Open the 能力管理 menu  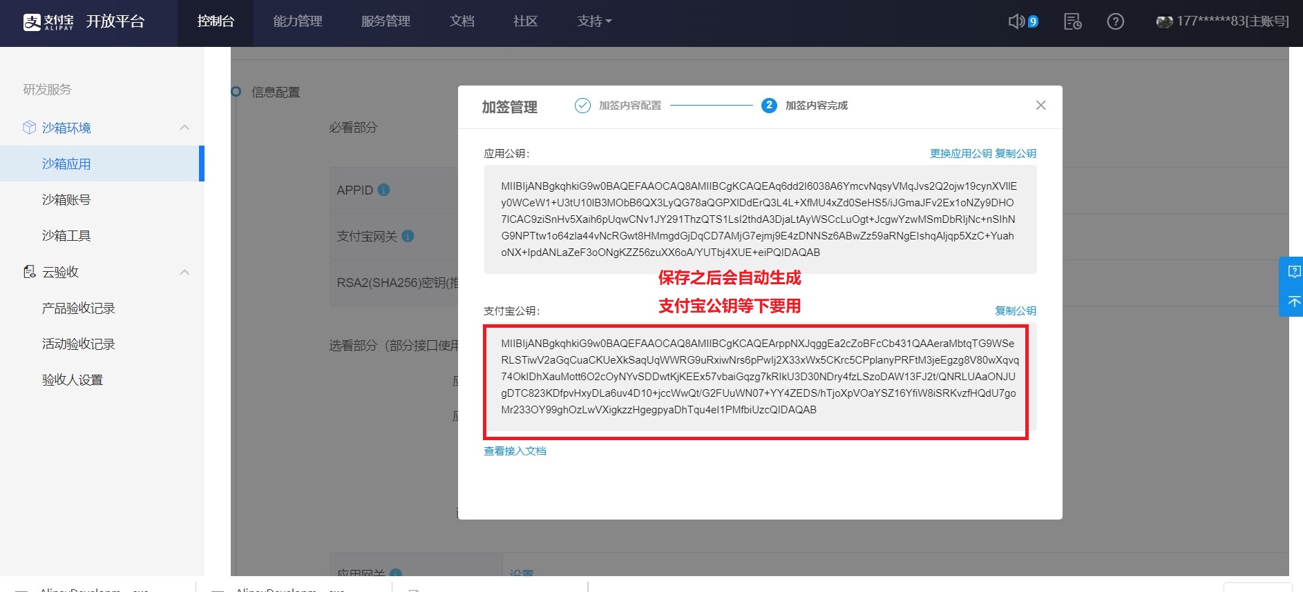298,21
